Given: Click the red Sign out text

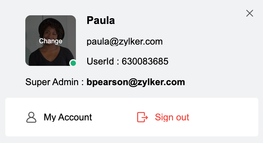Looking at the screenshot, I should pos(172,117).
